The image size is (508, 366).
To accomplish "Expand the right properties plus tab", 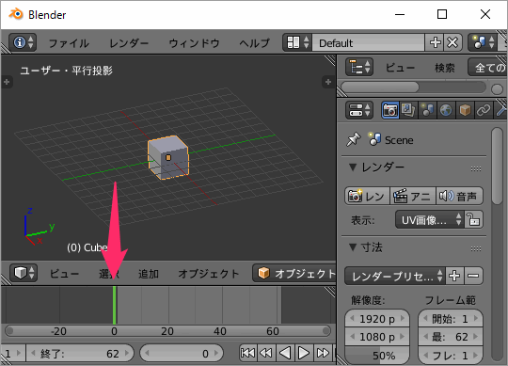I will click(x=328, y=82).
